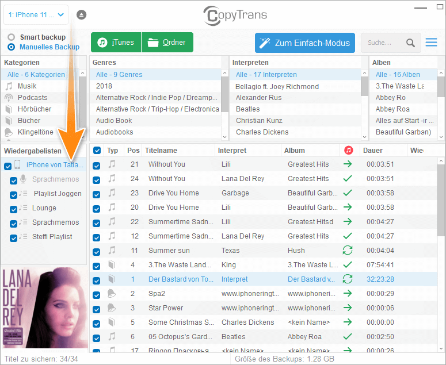Click the Interpreten scrollbar thumb

[x=365, y=86]
